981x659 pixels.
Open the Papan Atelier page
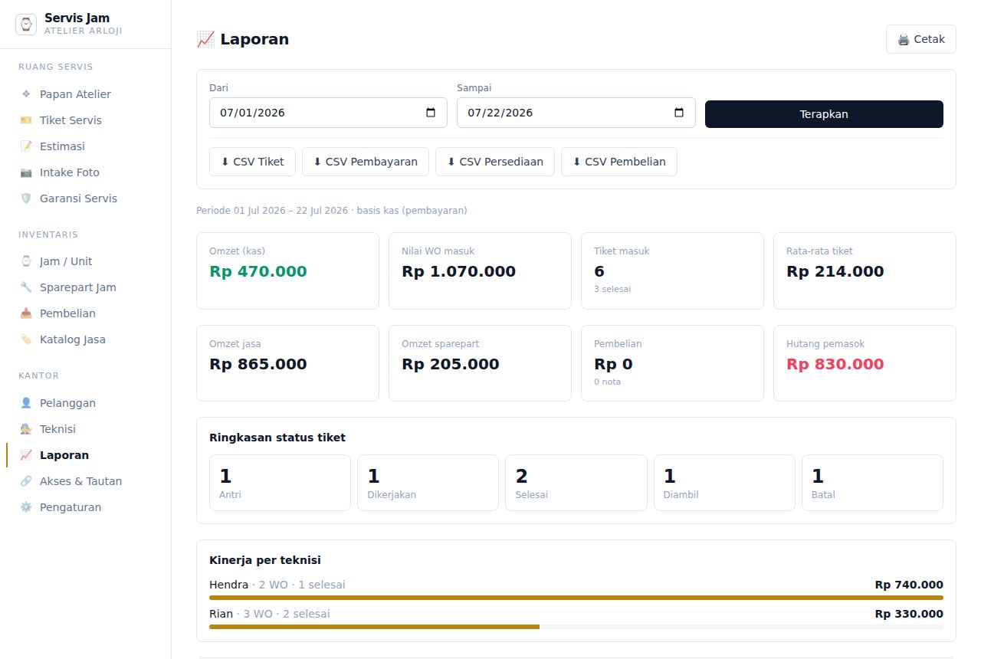pyautogui.click(x=86, y=94)
